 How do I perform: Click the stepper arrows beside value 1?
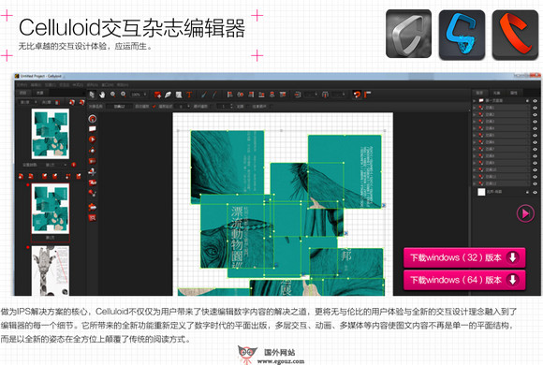coord(231,107)
